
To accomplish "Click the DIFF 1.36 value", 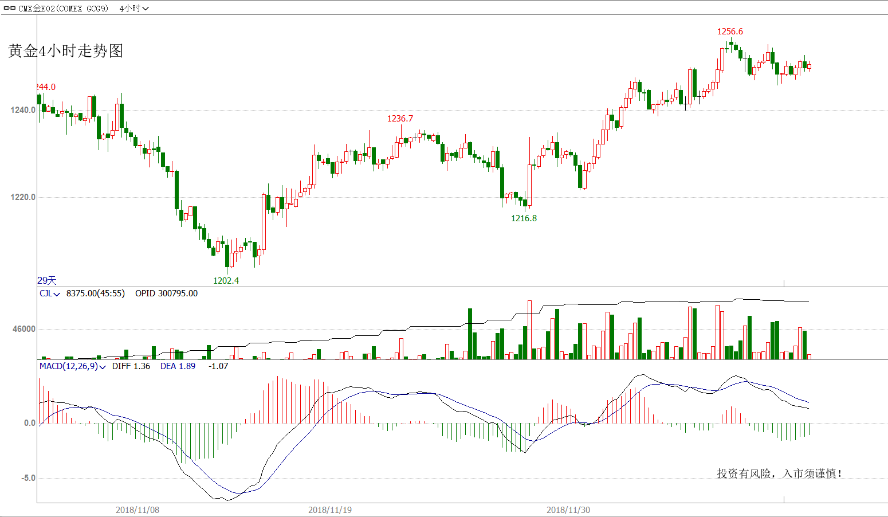I will [131, 366].
